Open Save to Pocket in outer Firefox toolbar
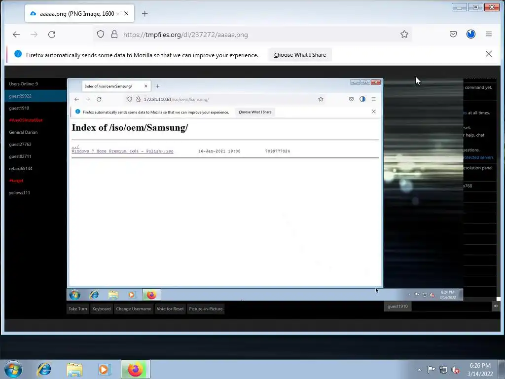The height and width of the screenshot is (379, 505). pos(453,34)
